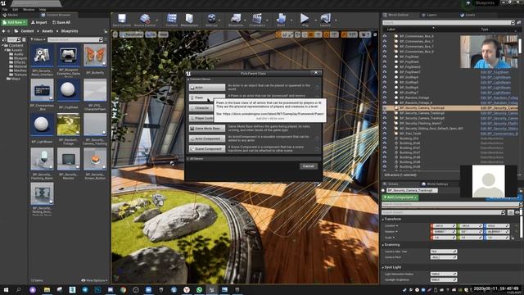Choose Game Mode Base parent class
This screenshot has height=295, width=524.
pos(207,129)
